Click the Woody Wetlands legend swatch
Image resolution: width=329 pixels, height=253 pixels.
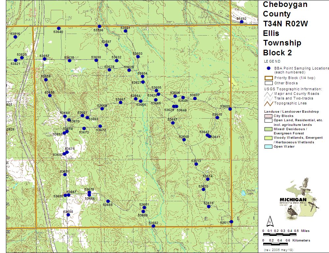[x=268, y=138]
